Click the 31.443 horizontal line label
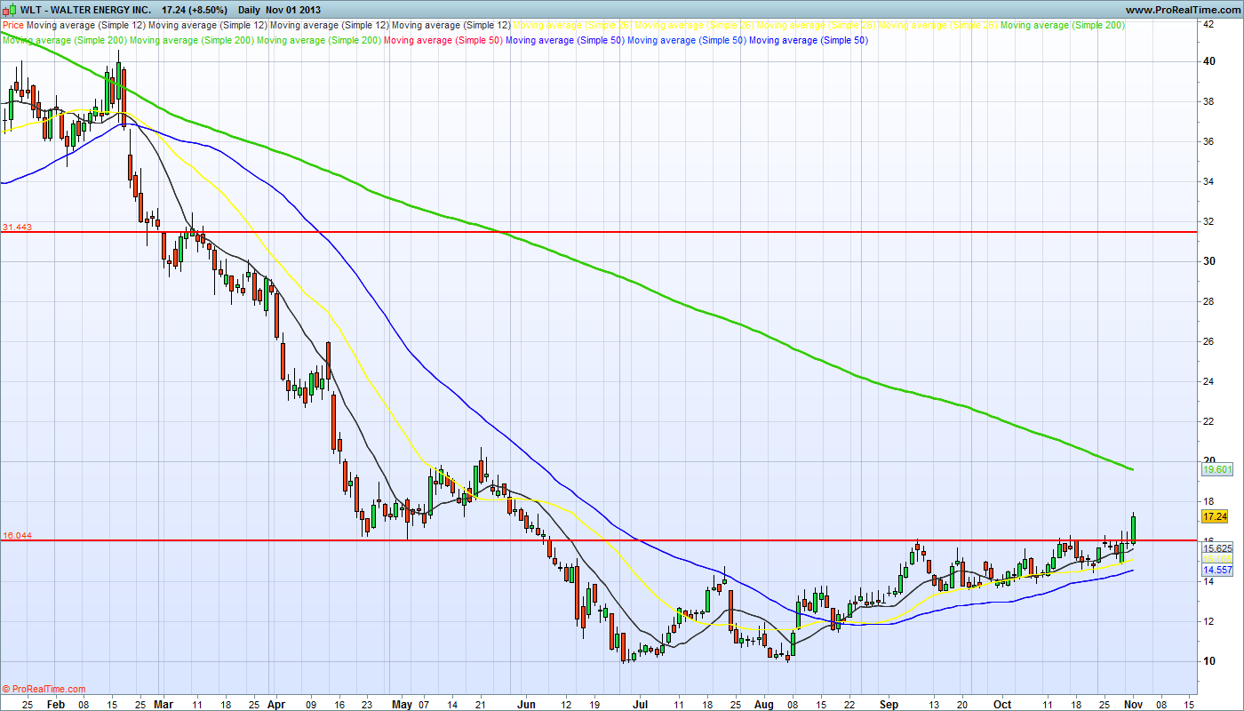1244x711 pixels. [17, 228]
